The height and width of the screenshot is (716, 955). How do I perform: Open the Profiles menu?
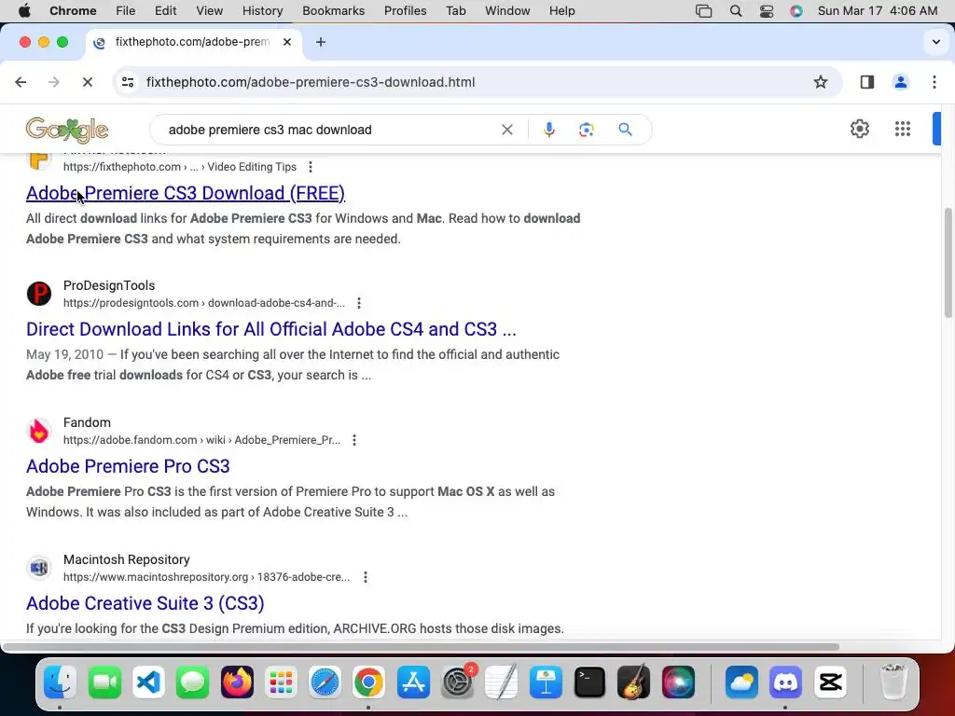tap(405, 11)
